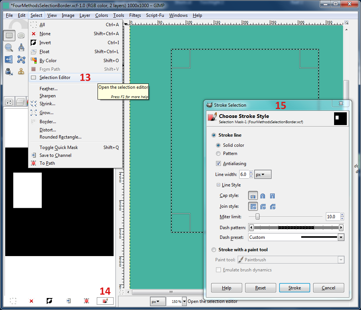This screenshot has height=310, width=361.
Task: Select the Solid color radio button
Action: point(218,145)
